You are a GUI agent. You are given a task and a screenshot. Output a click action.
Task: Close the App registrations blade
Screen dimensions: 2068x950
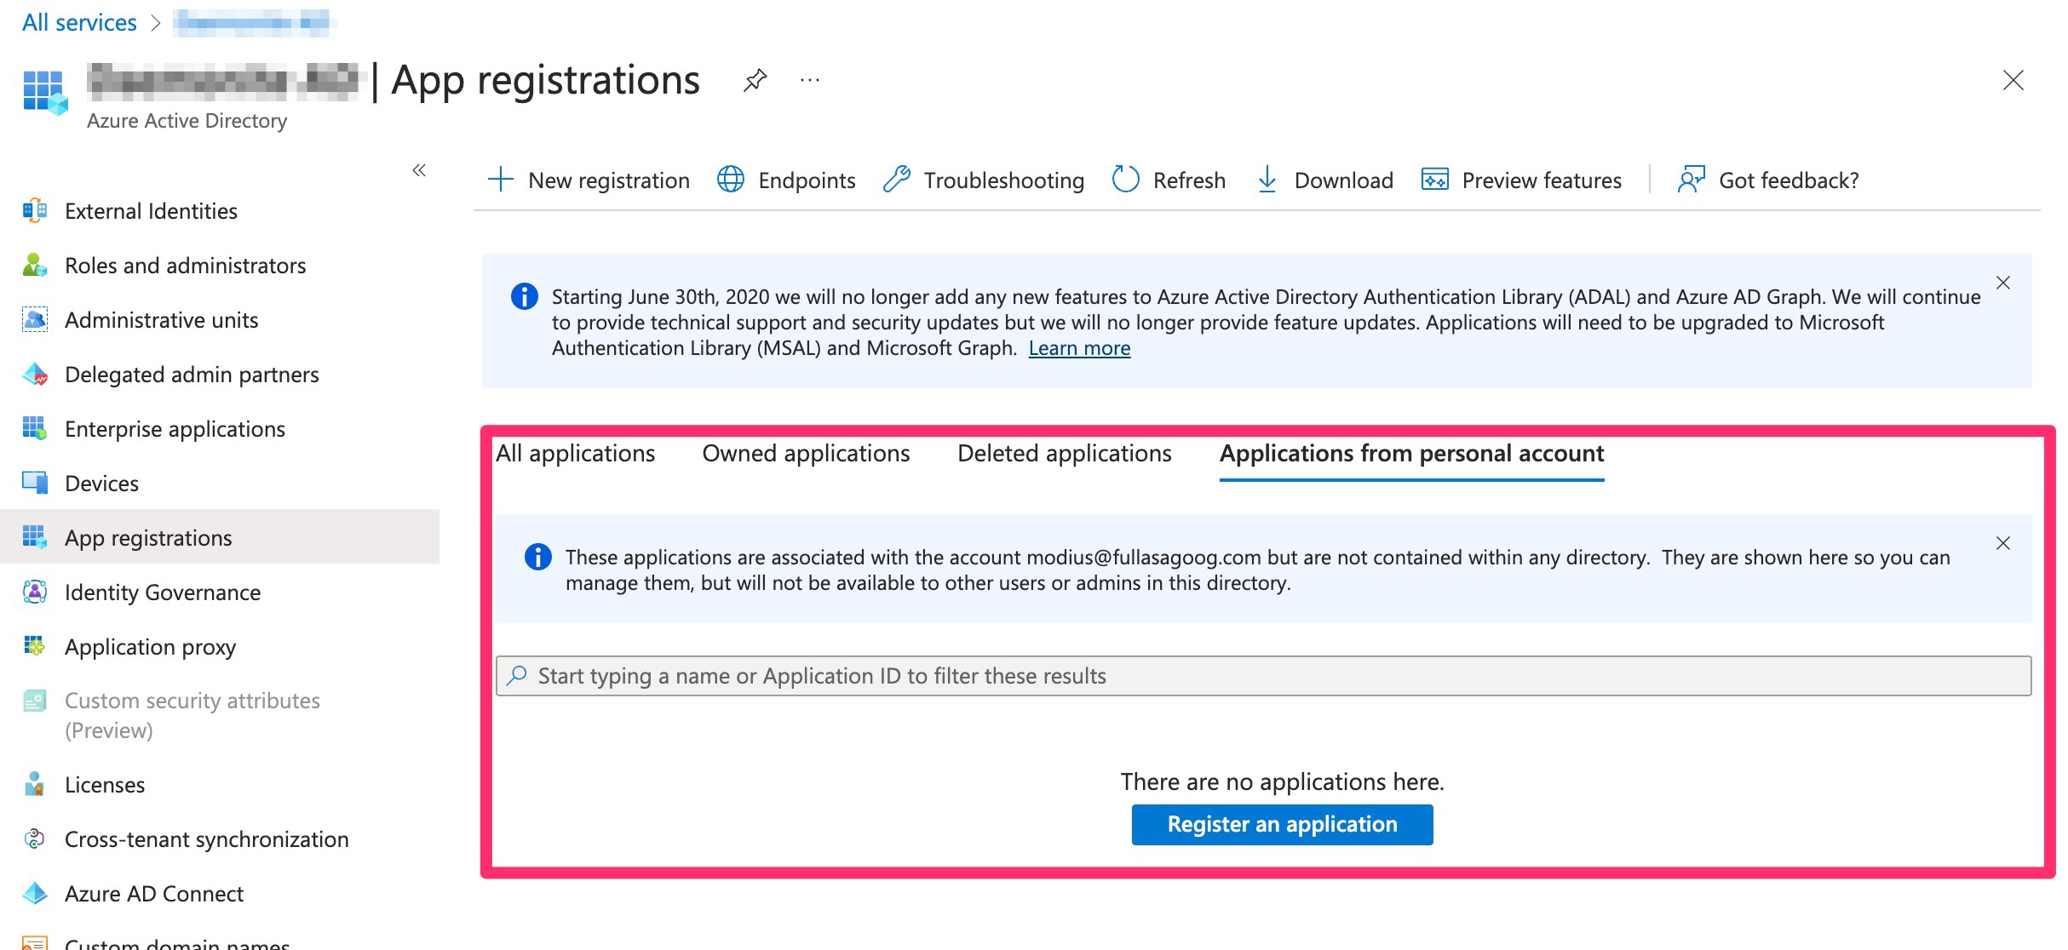tap(2013, 81)
